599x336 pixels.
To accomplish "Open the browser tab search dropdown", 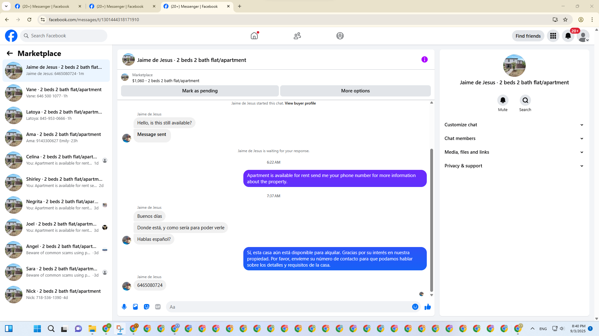I will click(6, 6).
